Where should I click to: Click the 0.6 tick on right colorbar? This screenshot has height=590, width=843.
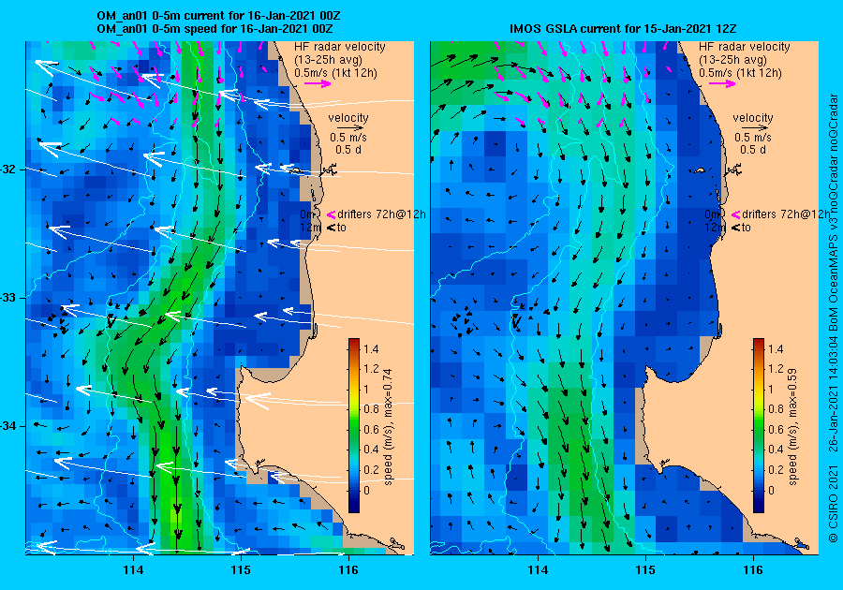coord(776,430)
